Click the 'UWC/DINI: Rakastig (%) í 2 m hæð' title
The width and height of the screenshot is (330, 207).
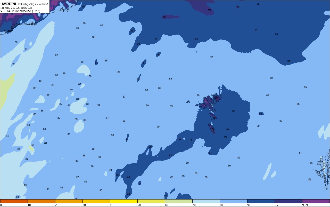[24, 4]
